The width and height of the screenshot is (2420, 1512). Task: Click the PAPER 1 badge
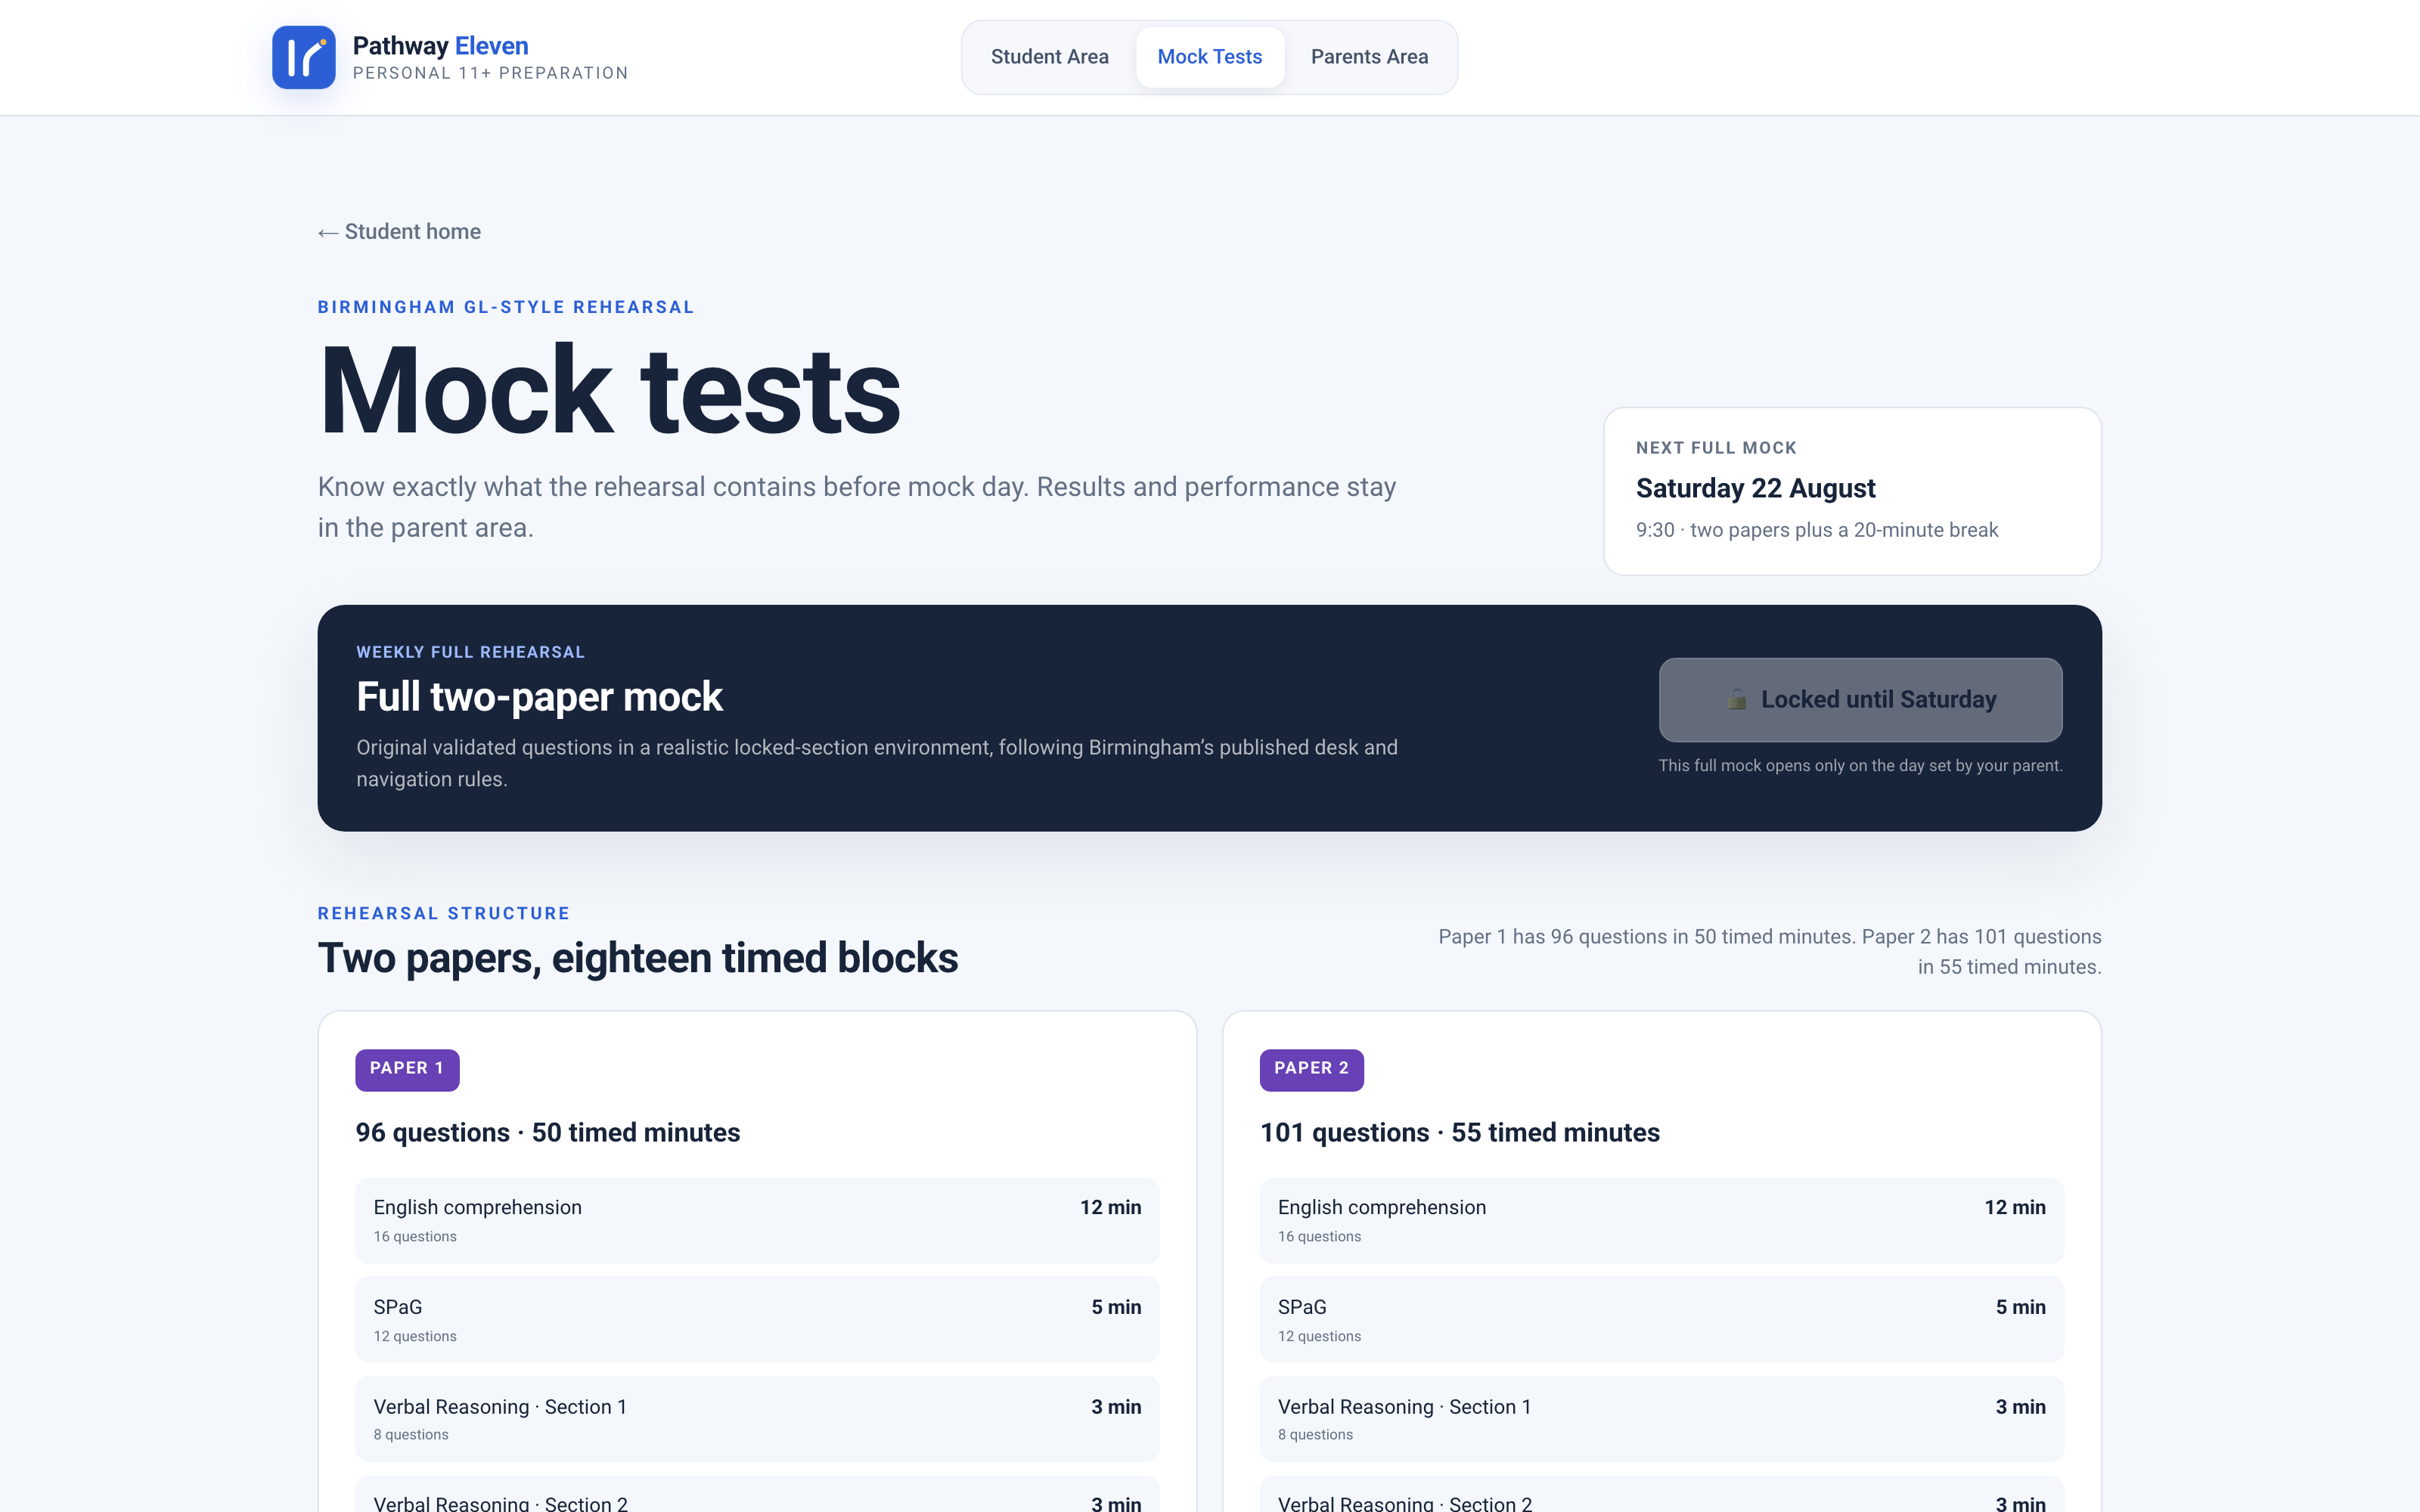pyautogui.click(x=407, y=1069)
